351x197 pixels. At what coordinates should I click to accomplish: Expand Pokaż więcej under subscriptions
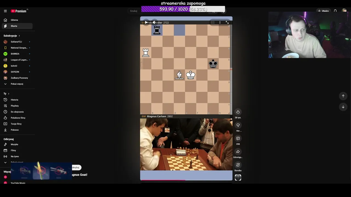point(17,84)
